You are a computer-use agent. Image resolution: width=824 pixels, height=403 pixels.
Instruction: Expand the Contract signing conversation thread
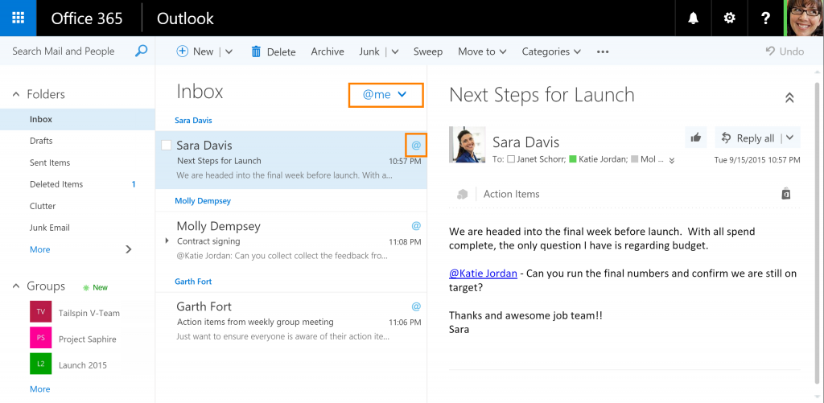click(167, 241)
